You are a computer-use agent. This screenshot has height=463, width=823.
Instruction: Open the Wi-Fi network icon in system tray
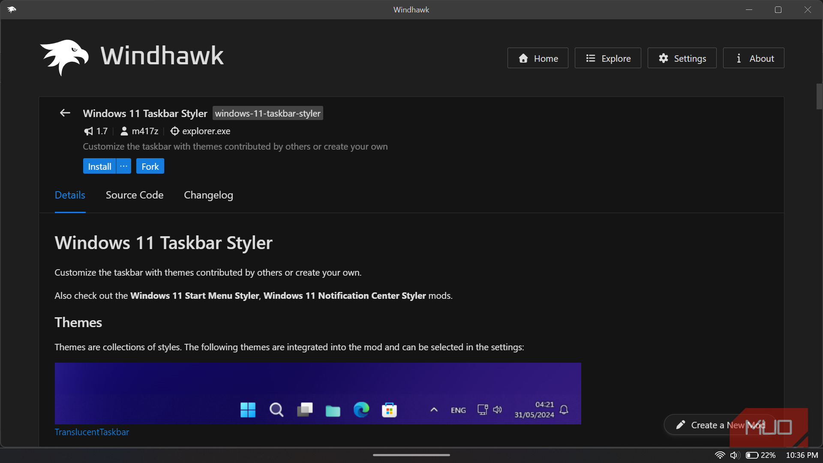720,455
